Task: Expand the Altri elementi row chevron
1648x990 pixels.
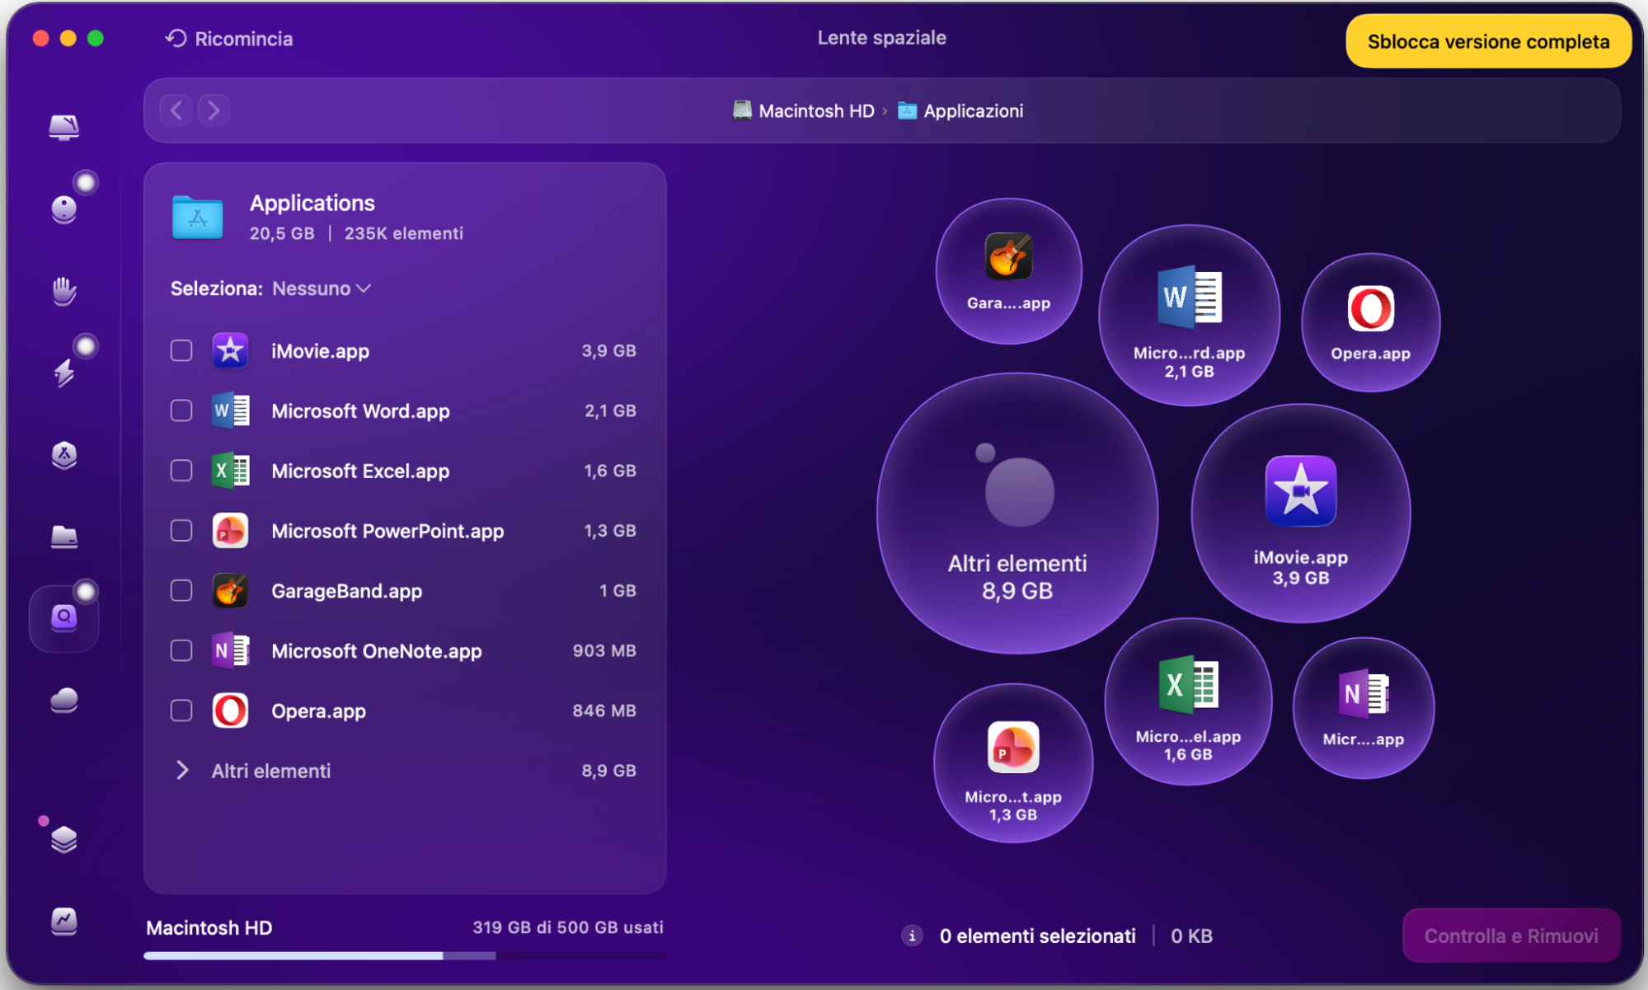Action: 182,771
